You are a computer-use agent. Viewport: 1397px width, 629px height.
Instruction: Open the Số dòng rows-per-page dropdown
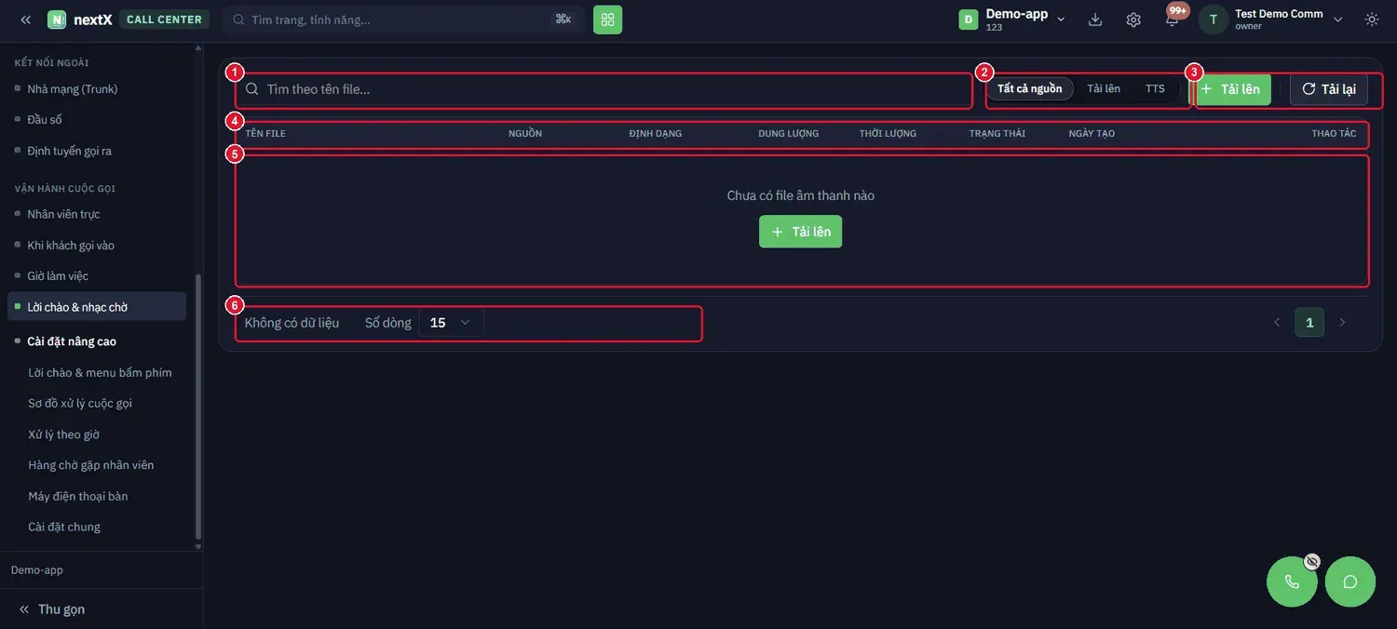451,323
